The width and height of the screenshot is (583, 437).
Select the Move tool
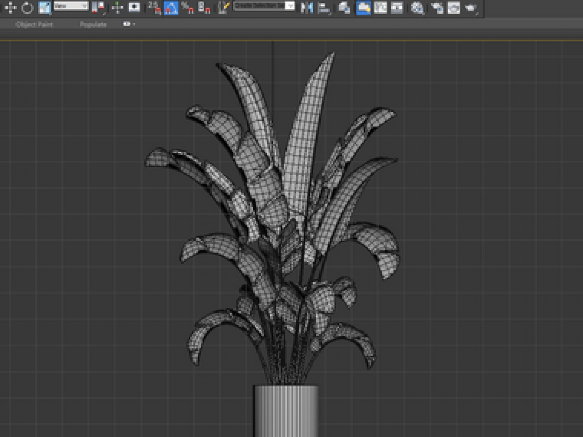click(10, 7)
